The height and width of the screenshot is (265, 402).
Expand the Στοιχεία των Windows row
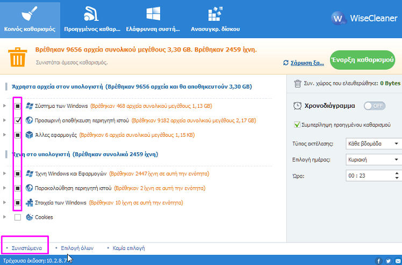coord(4,202)
